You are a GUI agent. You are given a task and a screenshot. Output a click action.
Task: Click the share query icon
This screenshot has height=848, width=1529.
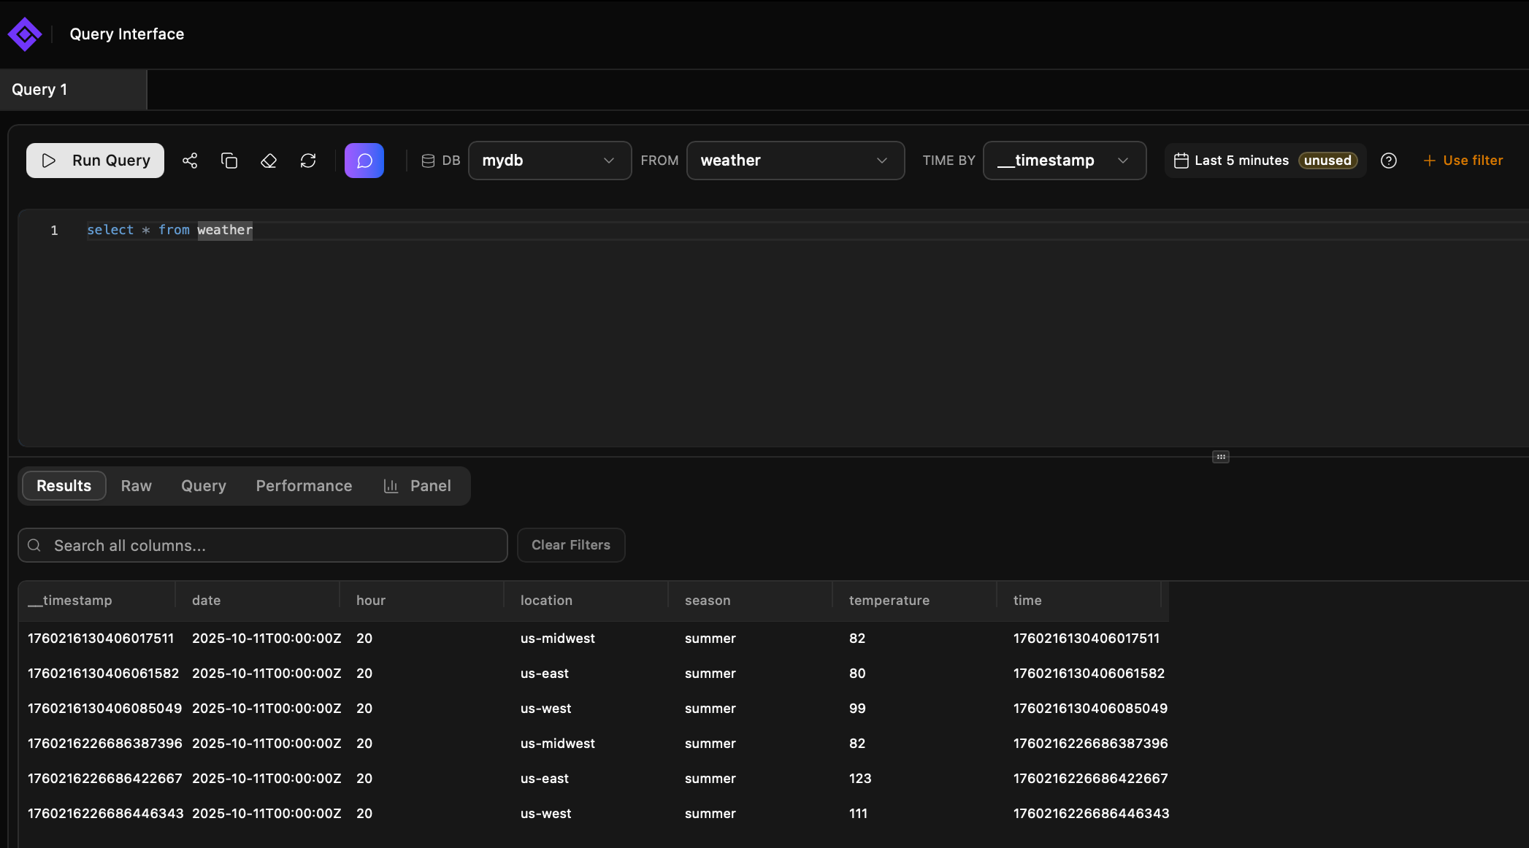tap(190, 161)
